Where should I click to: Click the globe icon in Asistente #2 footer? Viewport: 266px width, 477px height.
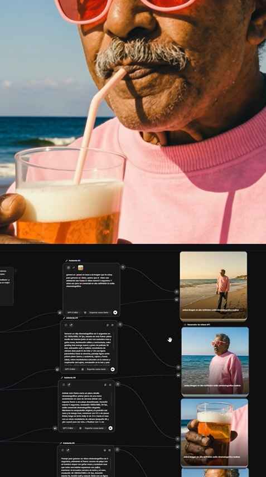[85, 313]
